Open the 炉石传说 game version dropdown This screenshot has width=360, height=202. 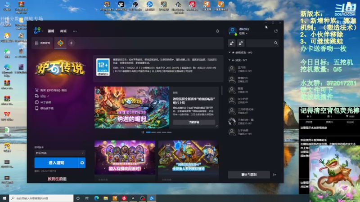[x=60, y=153]
